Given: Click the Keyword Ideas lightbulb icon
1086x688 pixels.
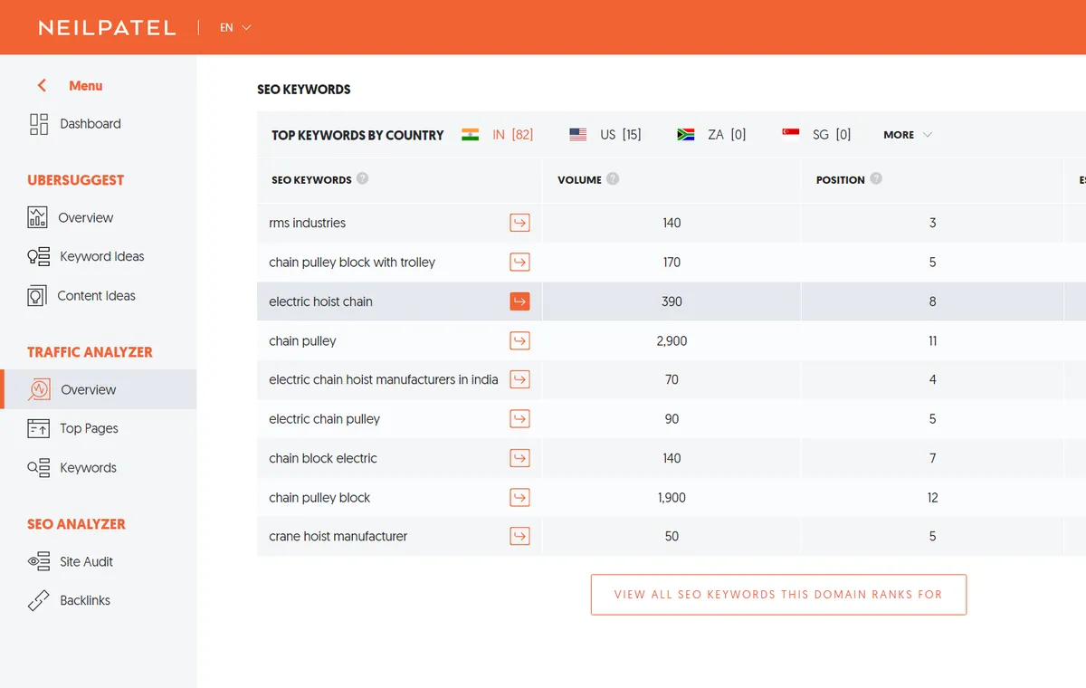Looking at the screenshot, I should 39,256.
